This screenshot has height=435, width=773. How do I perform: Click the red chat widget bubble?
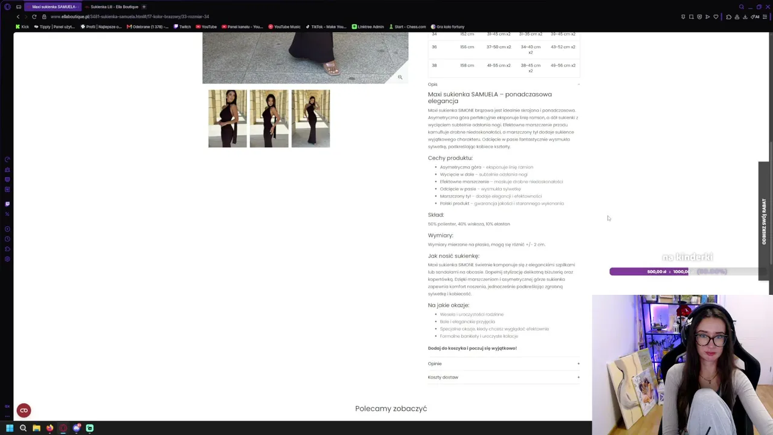tap(24, 411)
